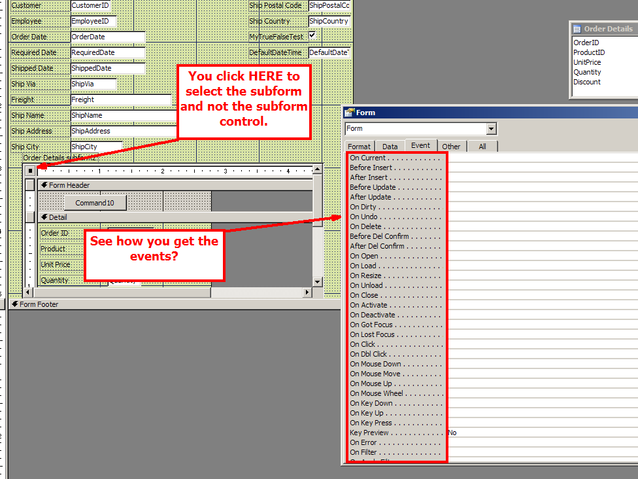Click the After Insert event property

click(x=396, y=177)
